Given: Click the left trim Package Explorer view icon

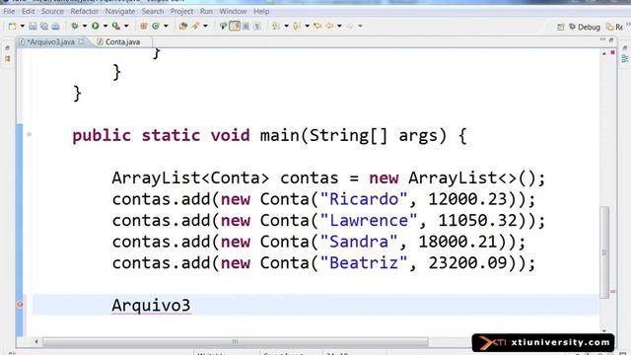Looking at the screenshot, I should click(7, 59).
